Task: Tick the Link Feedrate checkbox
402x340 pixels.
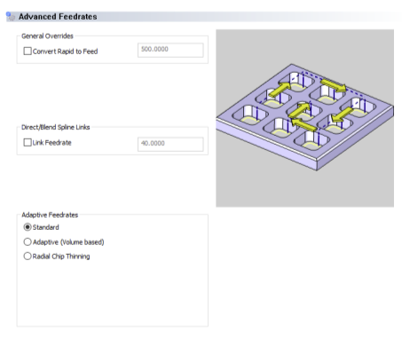Action: click(28, 143)
